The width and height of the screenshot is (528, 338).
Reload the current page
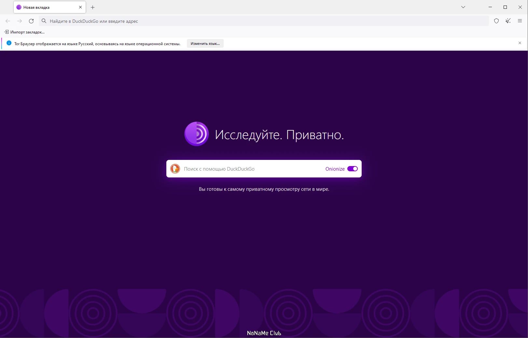[31, 21]
